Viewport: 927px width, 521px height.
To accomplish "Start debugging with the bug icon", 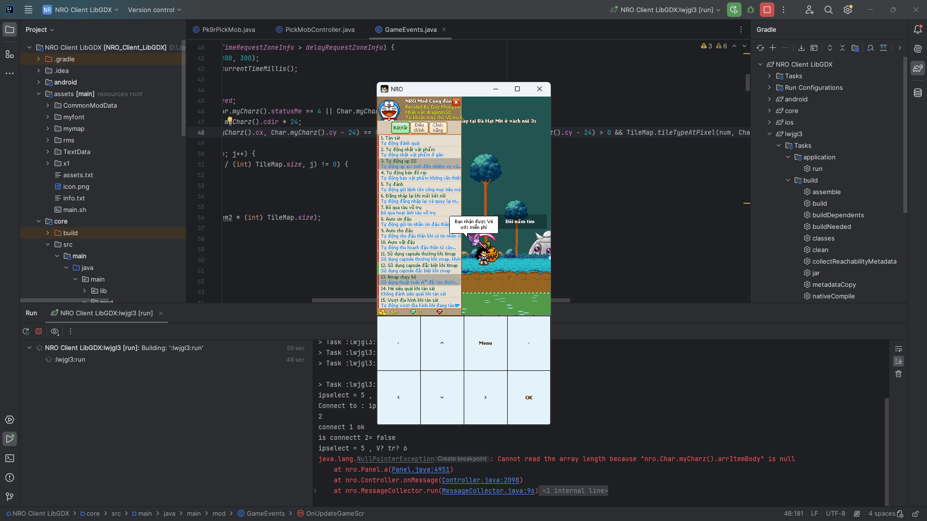I will (x=751, y=10).
